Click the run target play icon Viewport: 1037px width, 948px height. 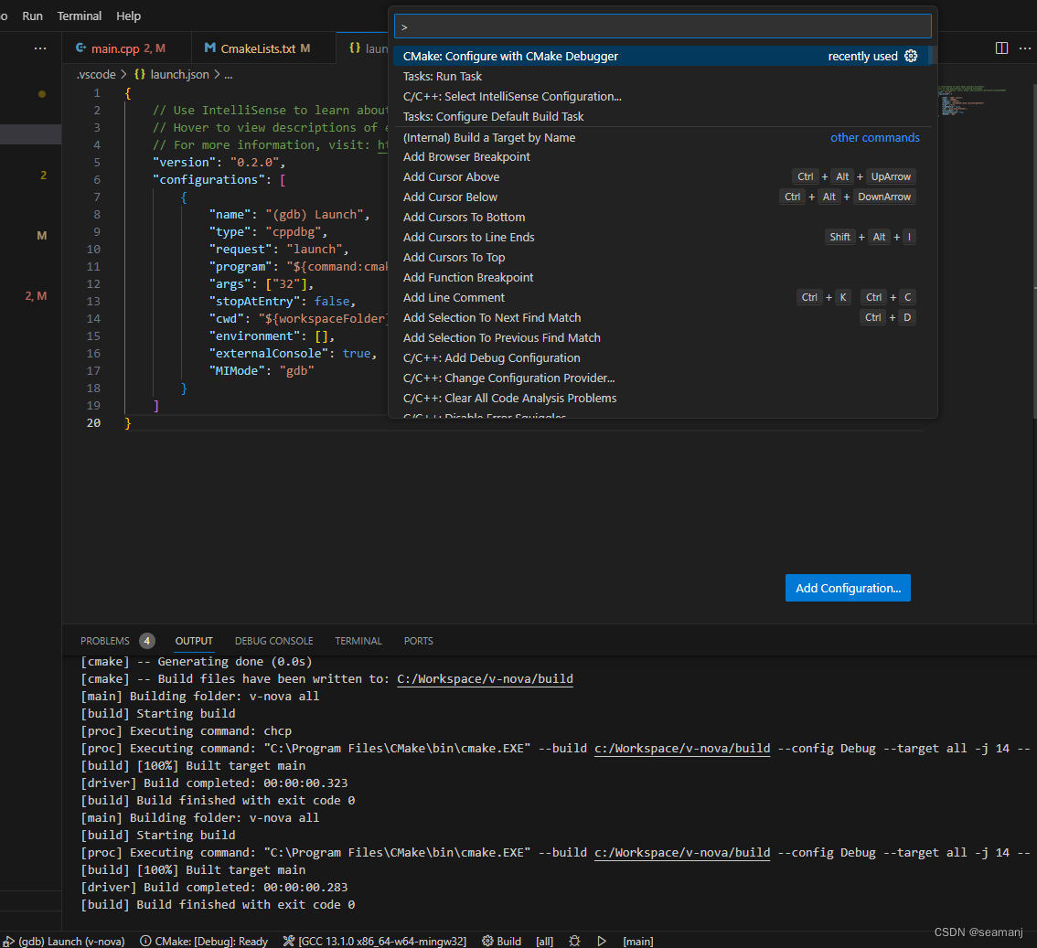click(602, 941)
